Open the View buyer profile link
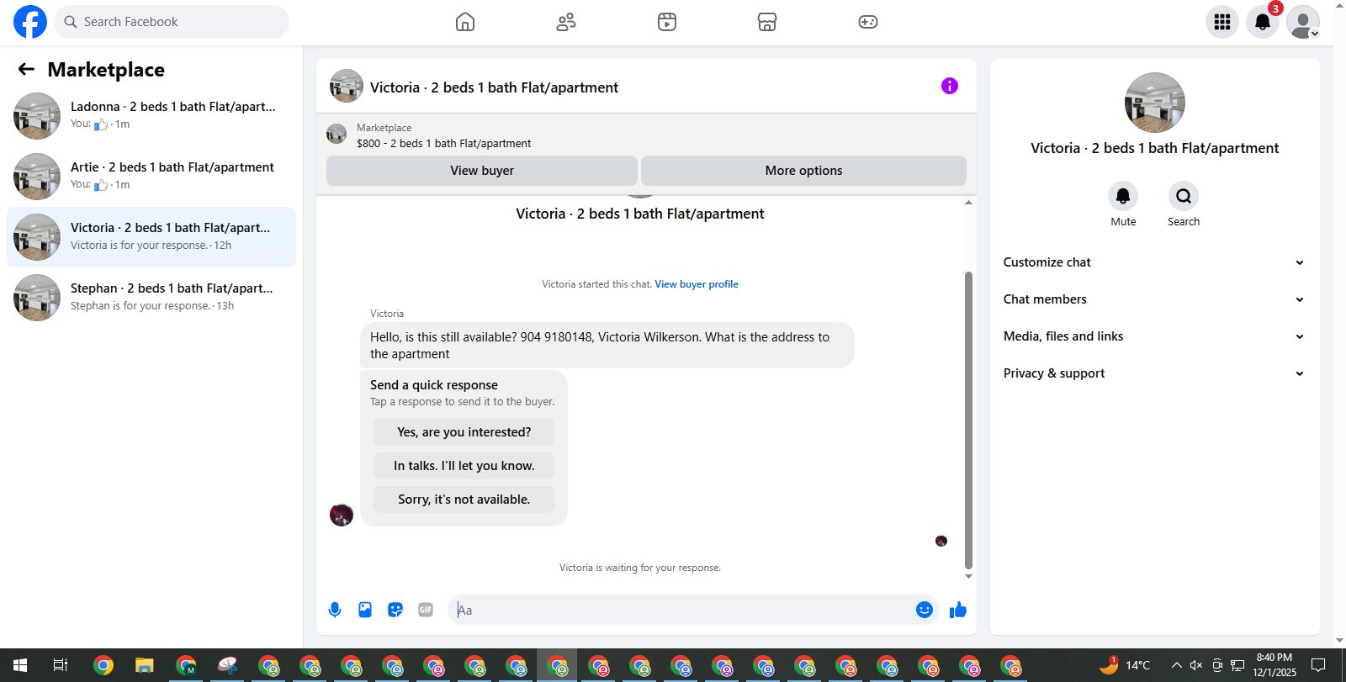This screenshot has height=682, width=1346. tap(697, 284)
